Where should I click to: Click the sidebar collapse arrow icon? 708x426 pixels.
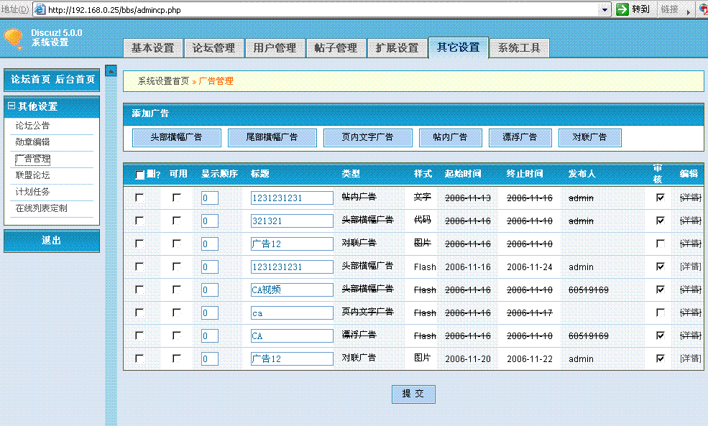[111, 71]
